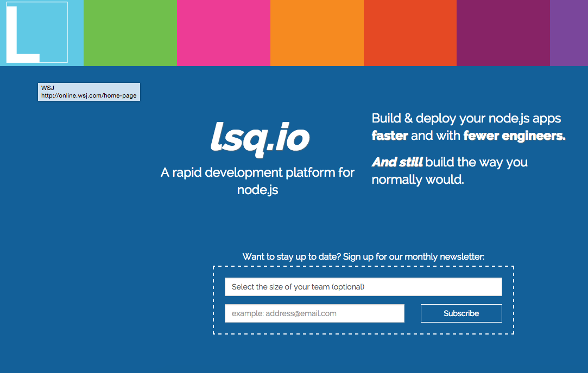Click the bold 'faster' word
588x373 pixels.
click(x=389, y=136)
